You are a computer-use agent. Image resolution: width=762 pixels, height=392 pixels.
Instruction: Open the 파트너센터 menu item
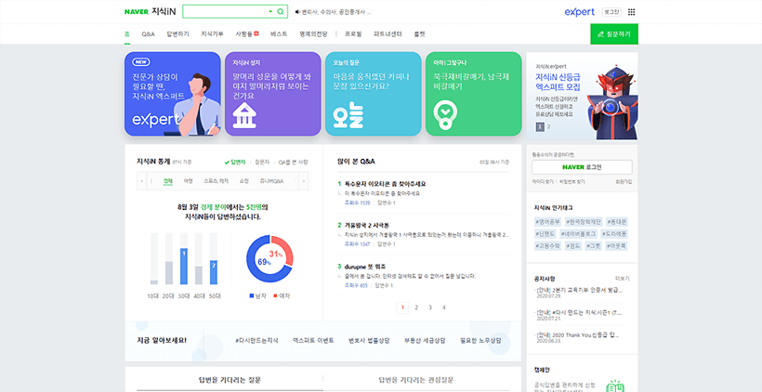pyautogui.click(x=388, y=34)
